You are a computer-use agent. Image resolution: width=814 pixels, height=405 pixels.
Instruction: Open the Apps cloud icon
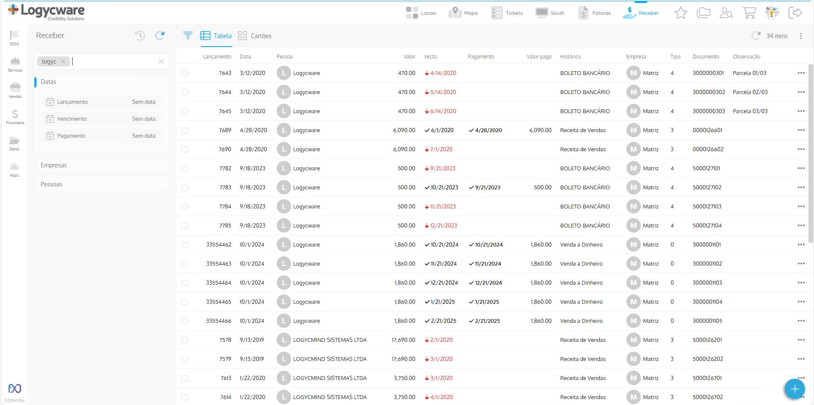[14, 169]
